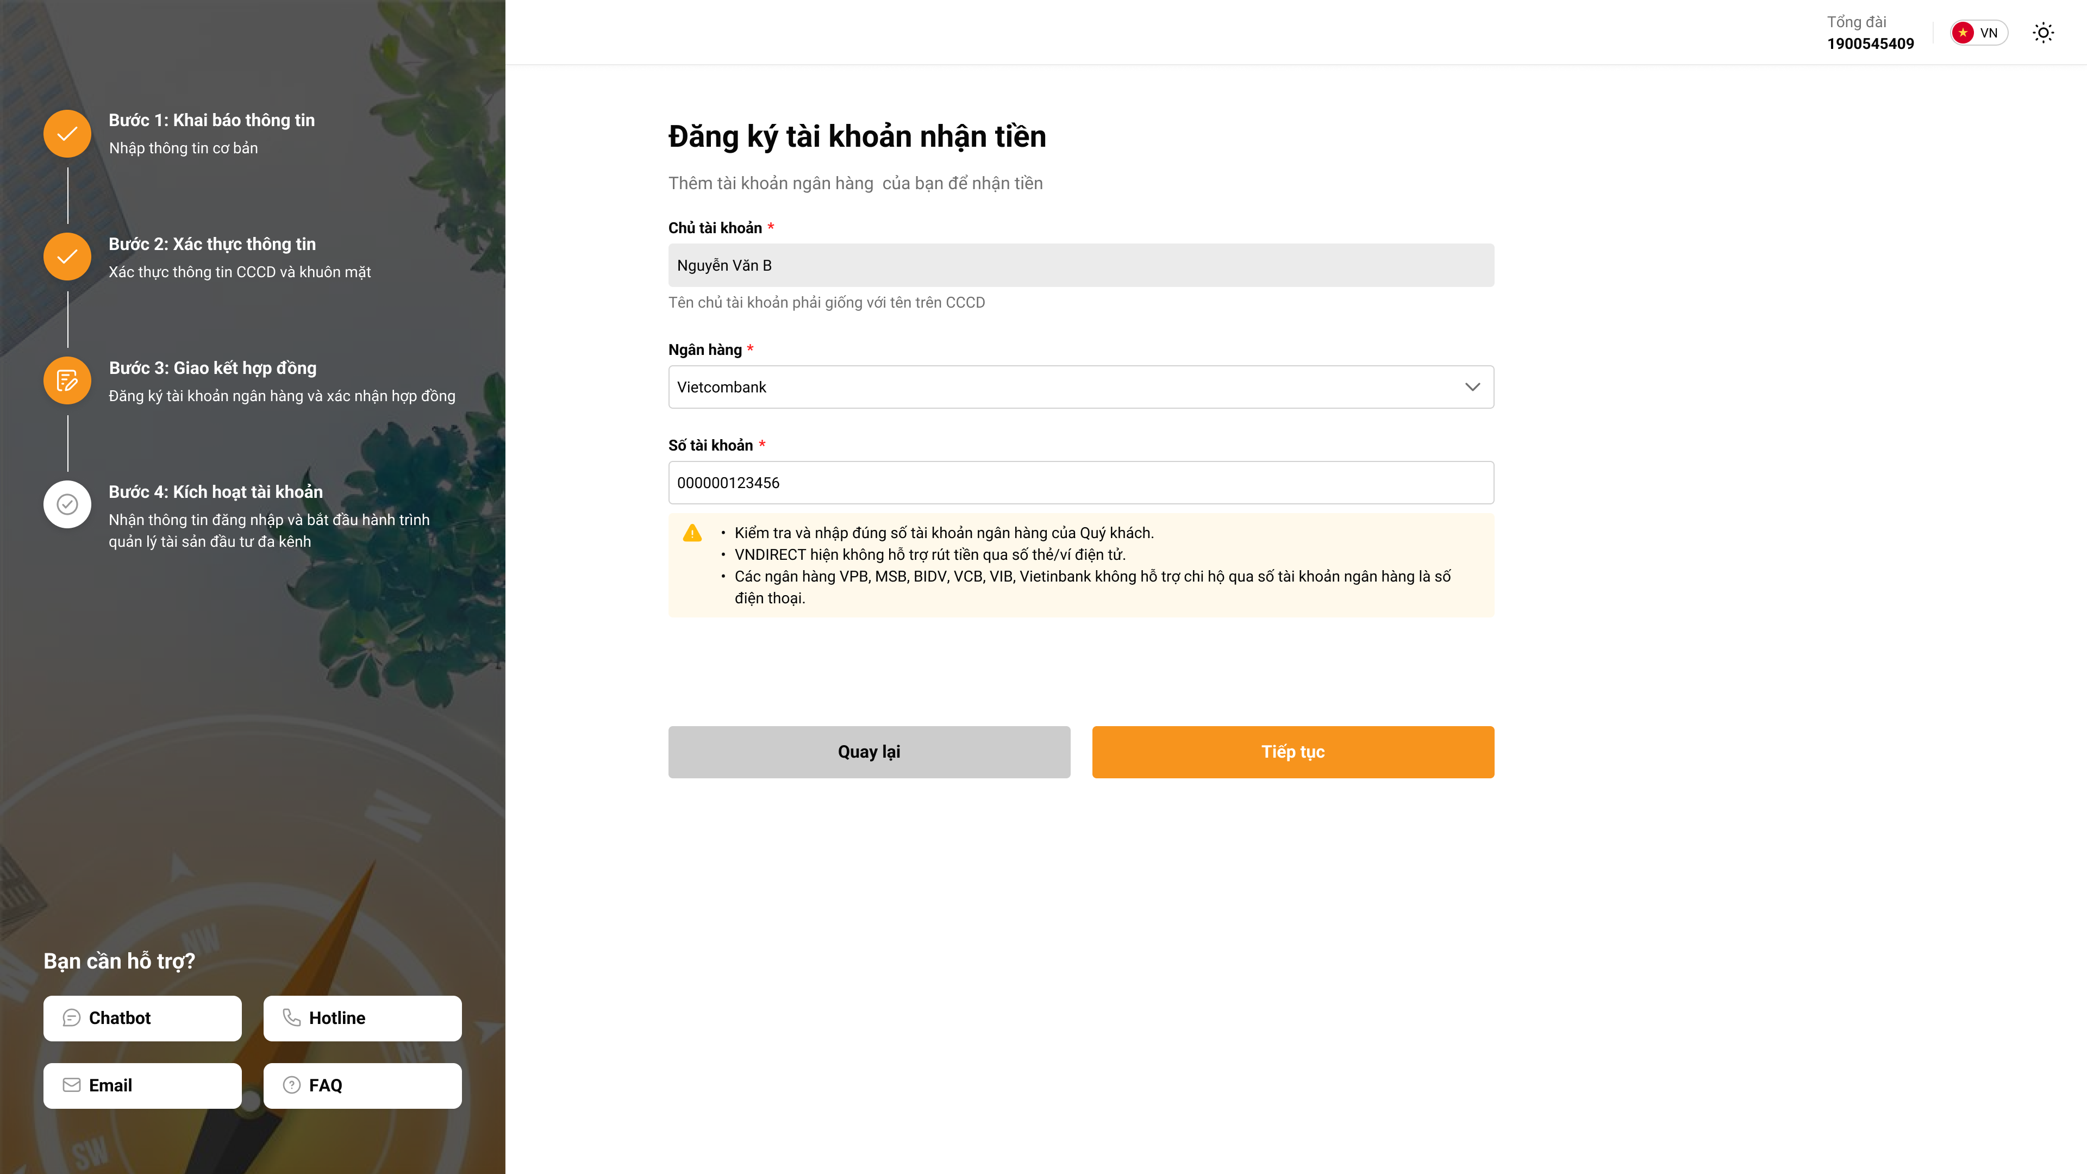The width and height of the screenshot is (2087, 1174).
Task: Expand the Ngân hàng dropdown chevron
Action: point(1473,388)
